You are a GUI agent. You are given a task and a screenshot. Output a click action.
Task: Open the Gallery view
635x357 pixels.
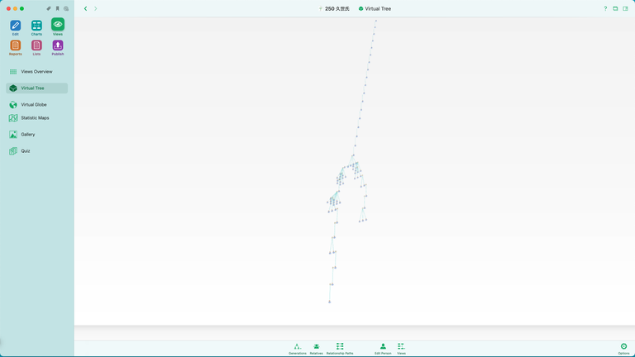37,135
